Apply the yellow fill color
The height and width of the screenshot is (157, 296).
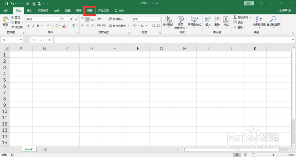(x=57, y=26)
